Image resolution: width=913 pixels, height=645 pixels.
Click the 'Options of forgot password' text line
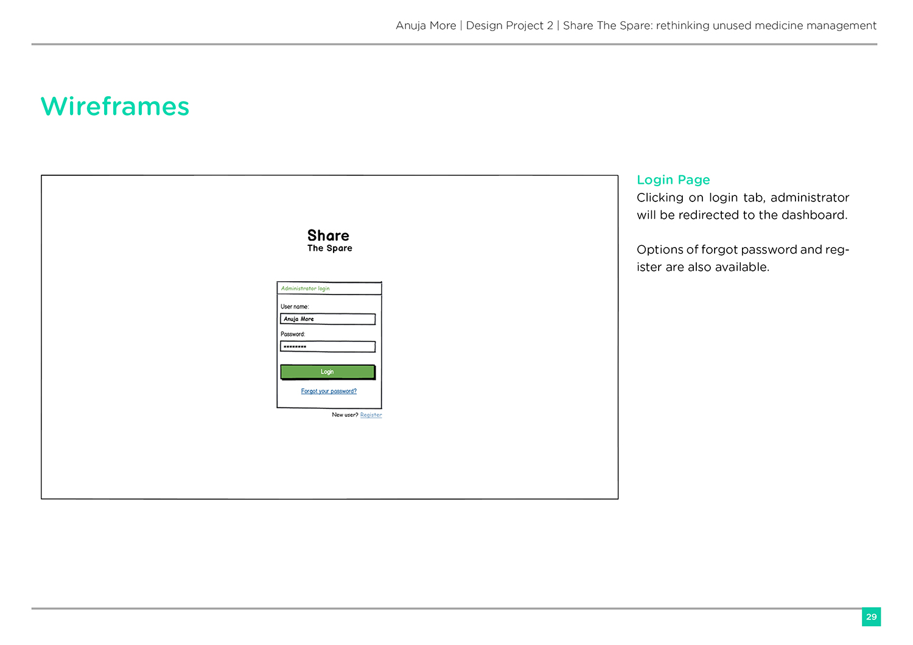(742, 250)
